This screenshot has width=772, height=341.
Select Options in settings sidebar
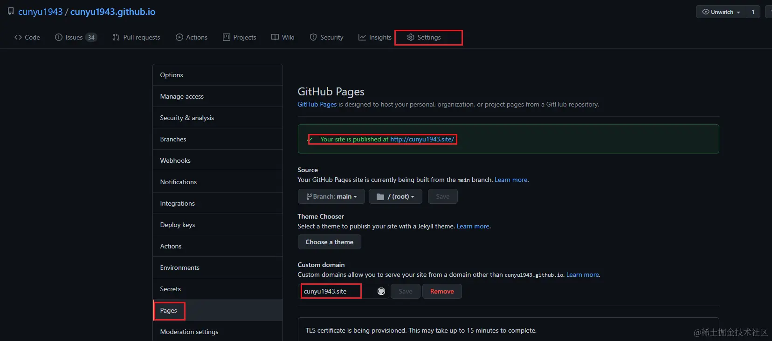[218, 75]
